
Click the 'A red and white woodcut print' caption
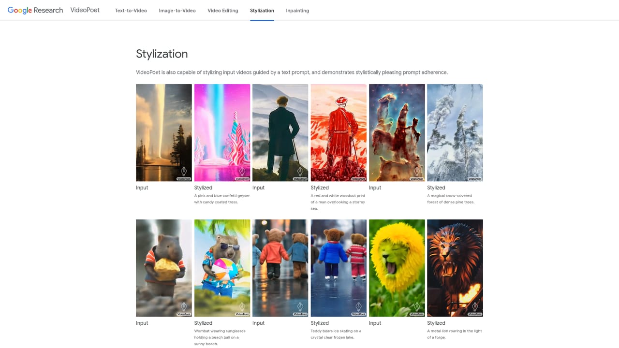[x=338, y=202]
